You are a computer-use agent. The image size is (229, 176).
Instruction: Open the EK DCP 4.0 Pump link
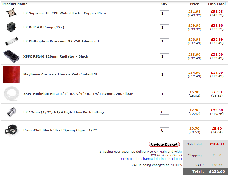point(44,27)
